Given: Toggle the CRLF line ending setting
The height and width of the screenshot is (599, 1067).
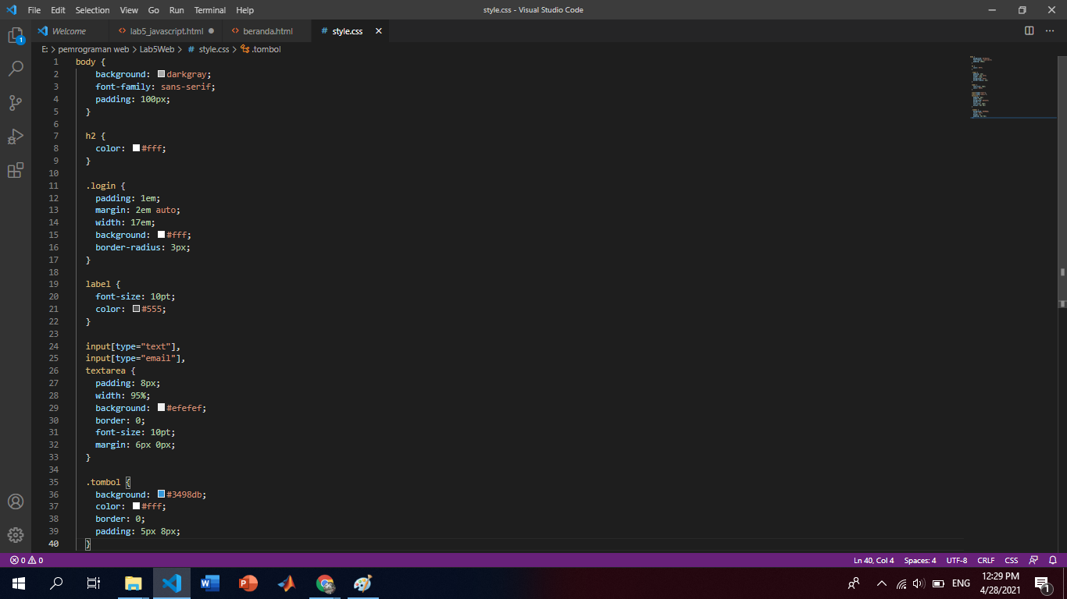Looking at the screenshot, I should coord(985,559).
